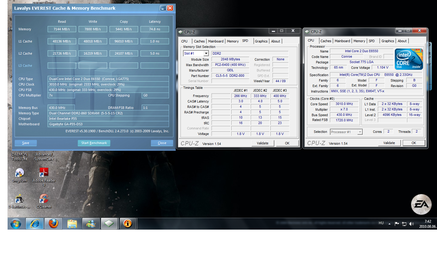Open Graphics tab in right CPU-Z window
Image resolution: width=437 pixels, height=273 pixels.
[388, 41]
